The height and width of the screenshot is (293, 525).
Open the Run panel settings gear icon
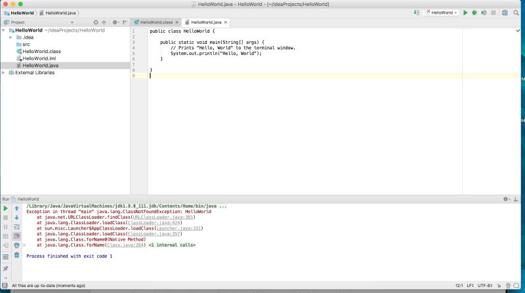click(506, 199)
